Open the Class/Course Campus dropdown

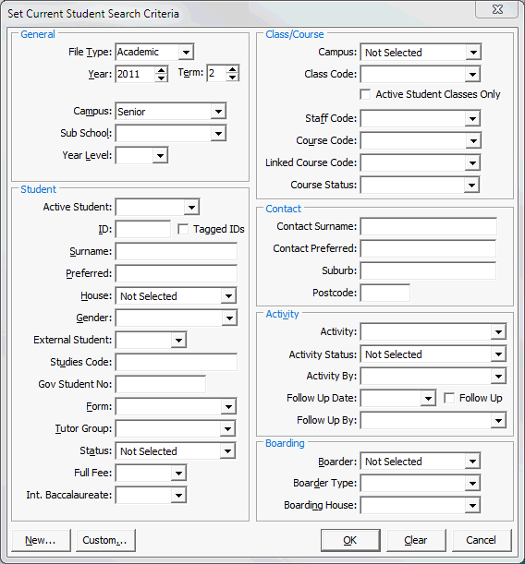pos(473,53)
